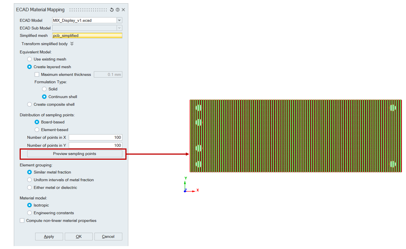This screenshot has height=249, width=406.
Task: Click the Apply button
Action: [49, 237]
